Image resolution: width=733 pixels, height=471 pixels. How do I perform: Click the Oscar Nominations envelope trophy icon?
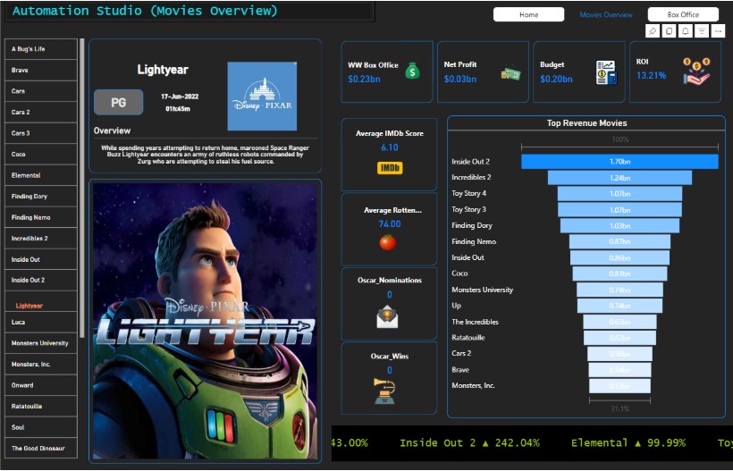coord(388,315)
